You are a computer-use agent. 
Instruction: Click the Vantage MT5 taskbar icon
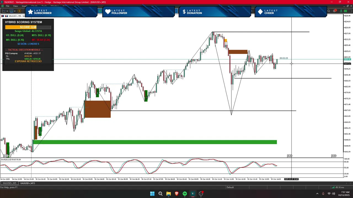coord(193,194)
